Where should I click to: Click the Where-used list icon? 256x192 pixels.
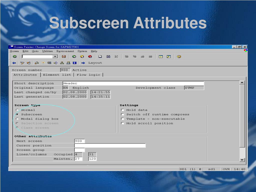pyautogui.click(x=55, y=63)
